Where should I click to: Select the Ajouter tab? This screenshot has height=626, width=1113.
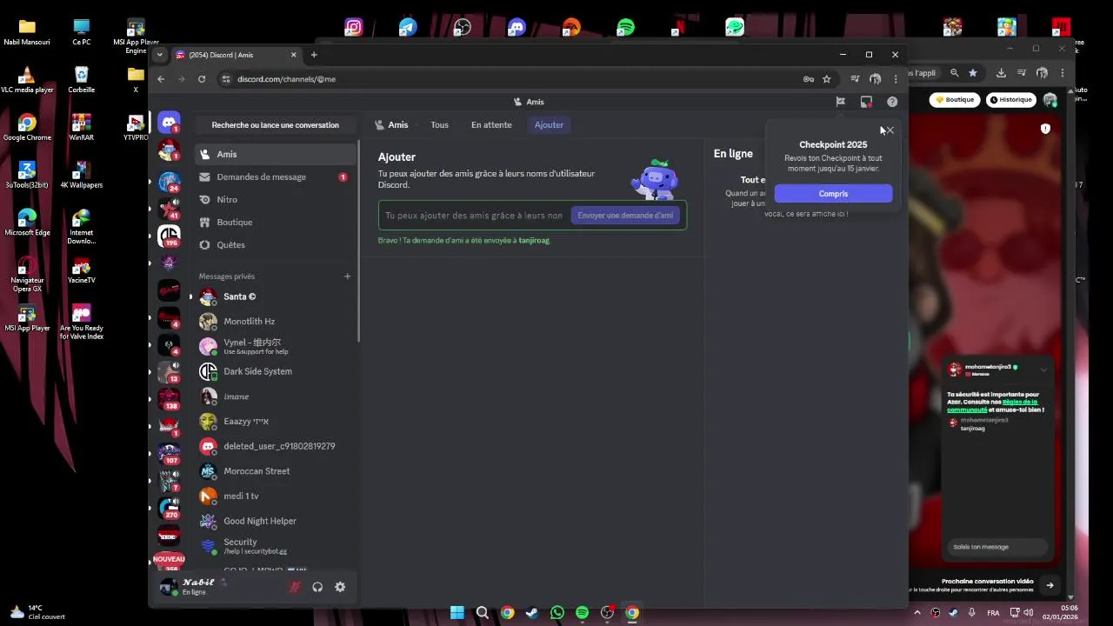coord(549,125)
